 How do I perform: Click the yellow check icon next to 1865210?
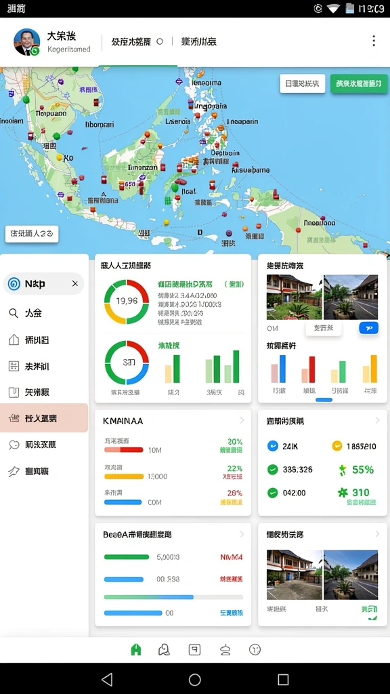coord(337,446)
